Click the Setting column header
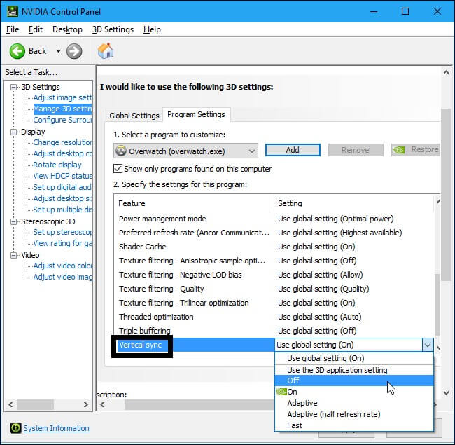The height and width of the screenshot is (445, 455). pyautogui.click(x=354, y=203)
